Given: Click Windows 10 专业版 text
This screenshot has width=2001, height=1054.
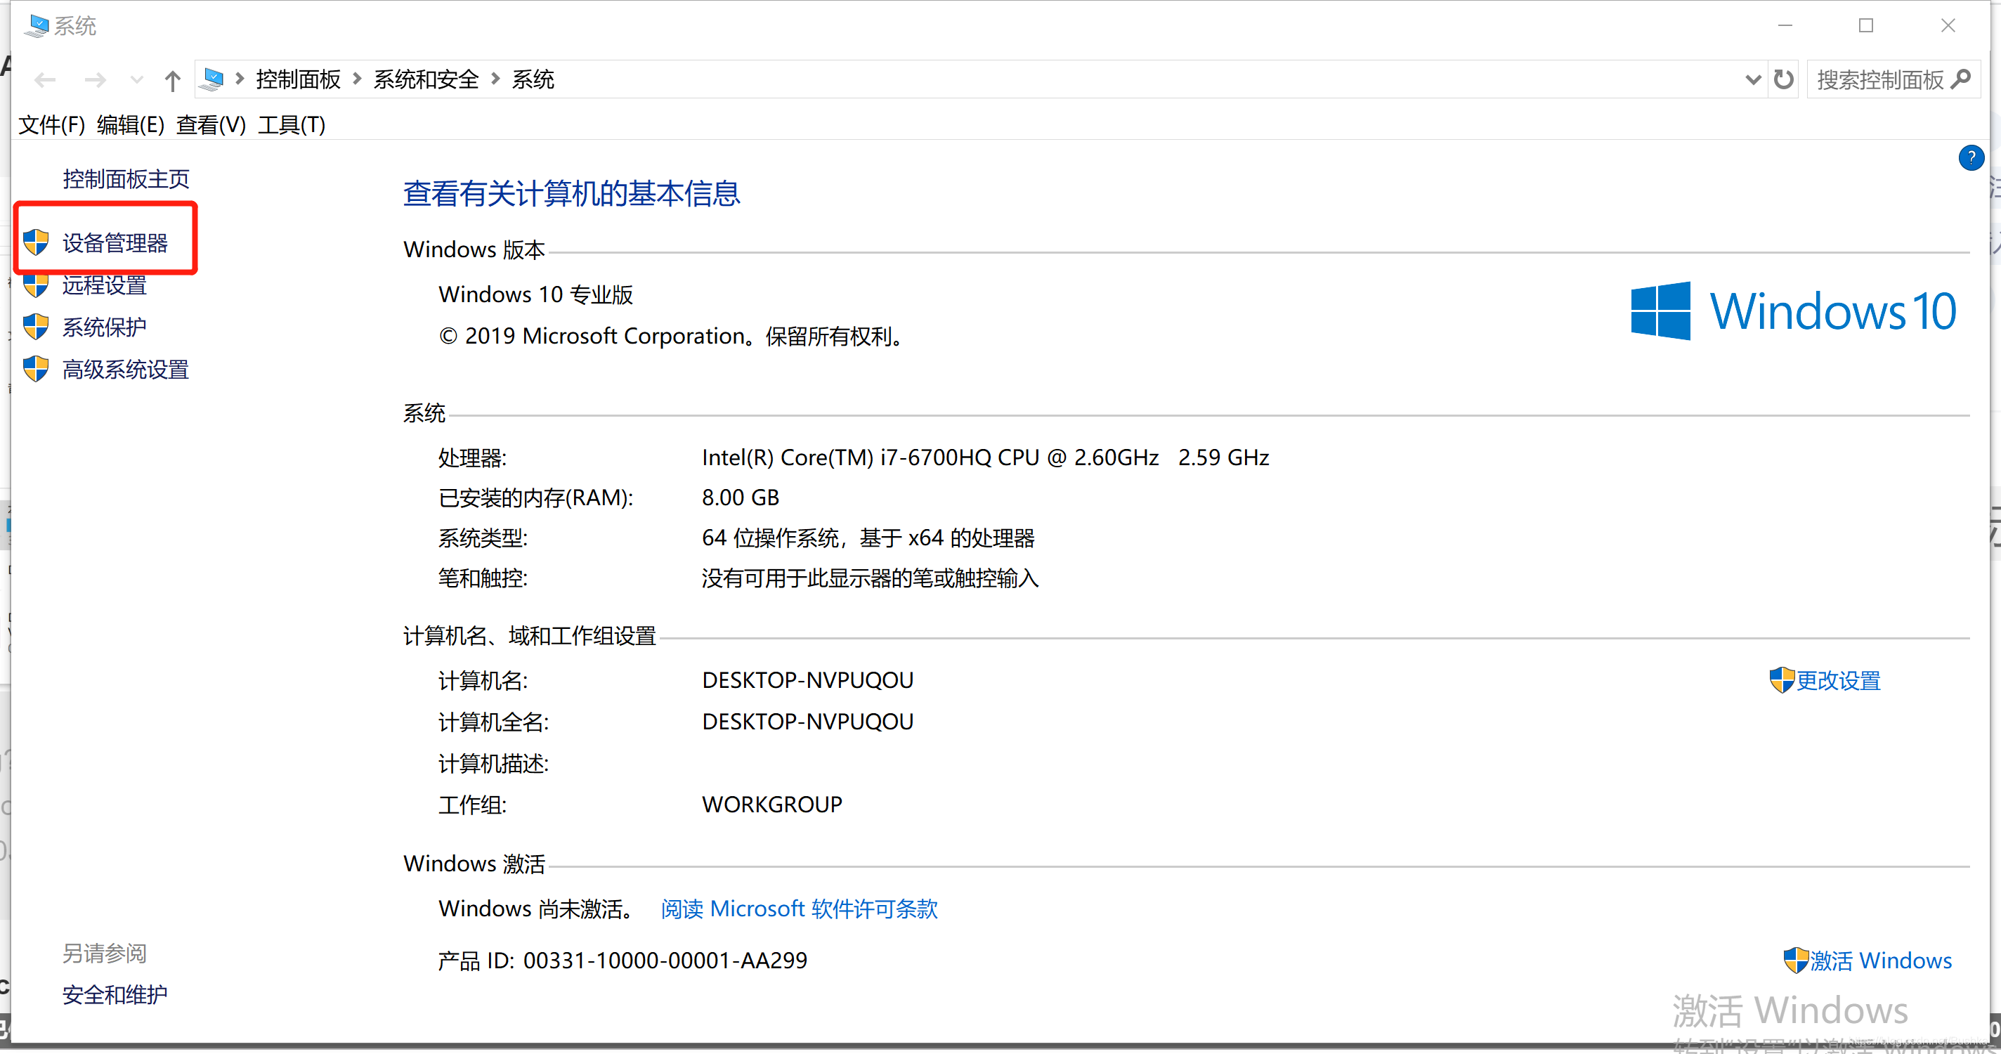Looking at the screenshot, I should pos(535,294).
